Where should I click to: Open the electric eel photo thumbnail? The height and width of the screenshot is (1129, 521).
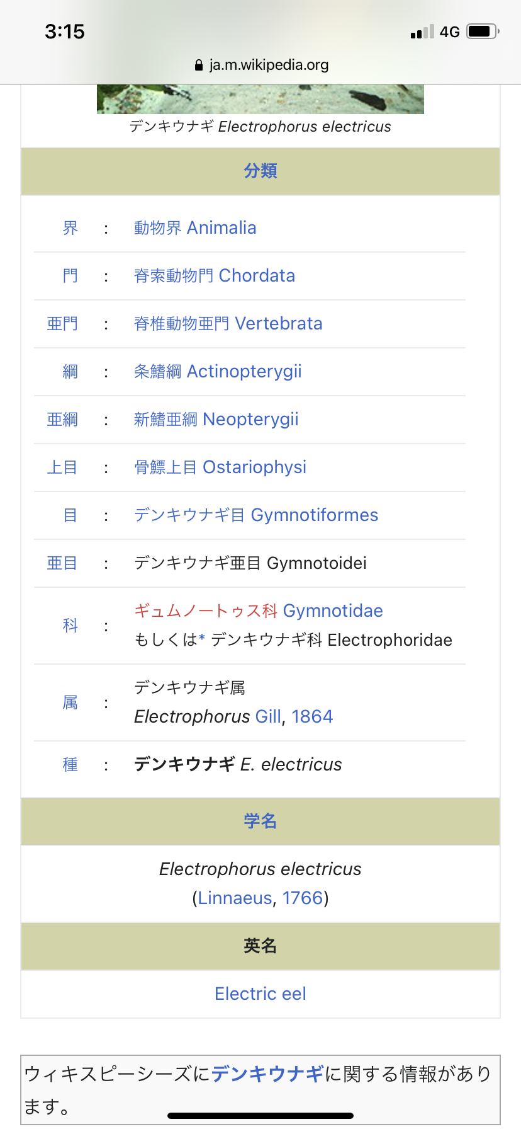(260, 100)
